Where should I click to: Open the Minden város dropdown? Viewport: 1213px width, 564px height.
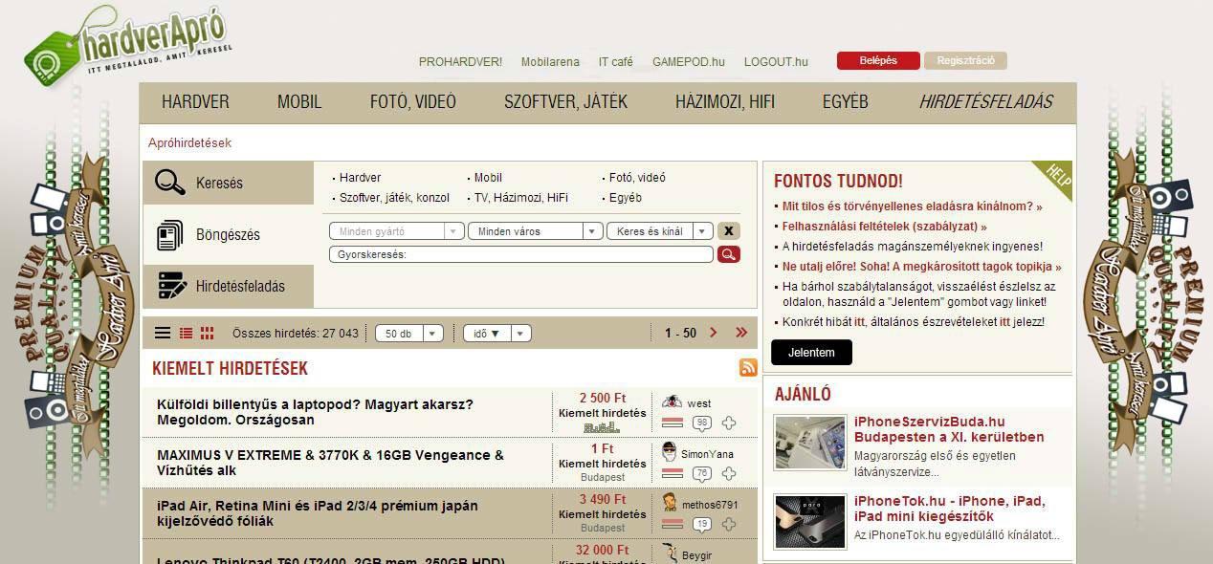535,231
